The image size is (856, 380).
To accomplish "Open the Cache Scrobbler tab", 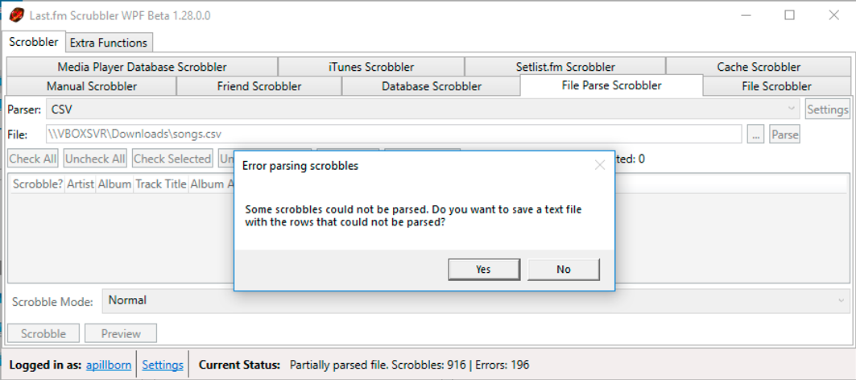I will click(x=759, y=67).
